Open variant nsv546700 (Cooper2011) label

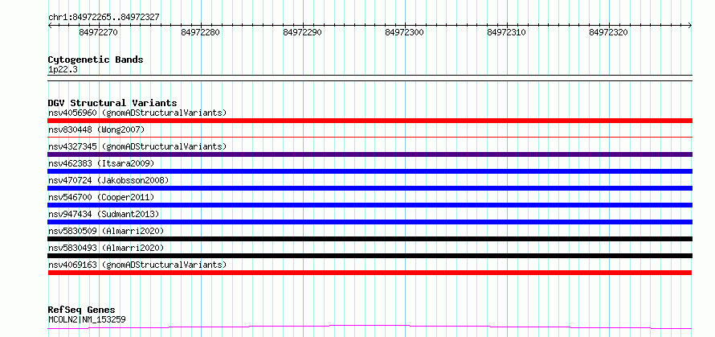tap(101, 197)
